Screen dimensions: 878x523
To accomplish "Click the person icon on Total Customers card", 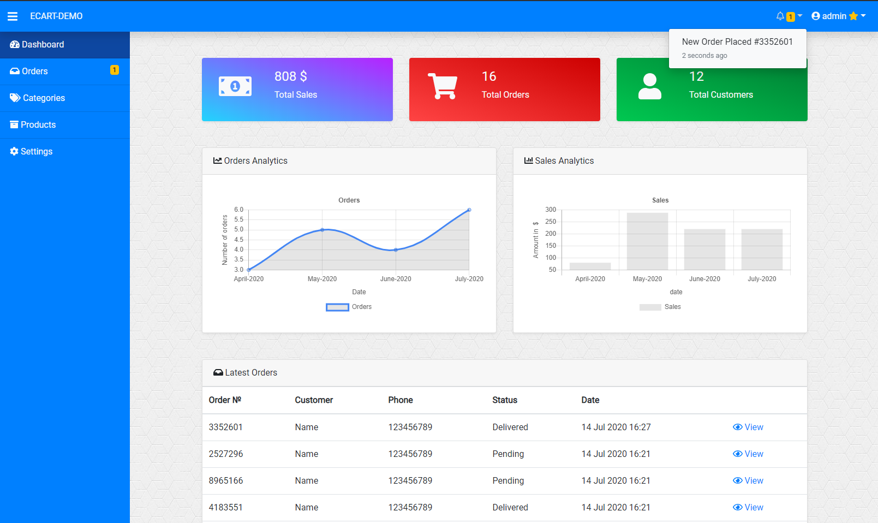I will 650,86.
